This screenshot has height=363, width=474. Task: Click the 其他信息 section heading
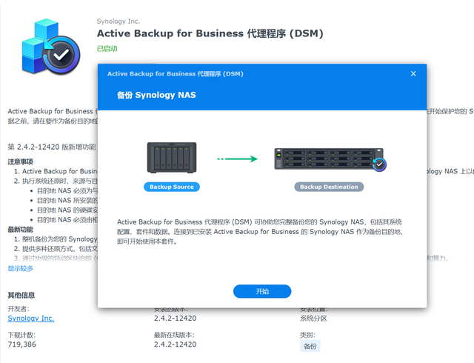pos(21,295)
